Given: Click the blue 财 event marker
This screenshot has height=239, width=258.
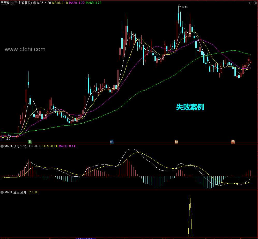Looking at the screenshot, I should pos(112,142).
